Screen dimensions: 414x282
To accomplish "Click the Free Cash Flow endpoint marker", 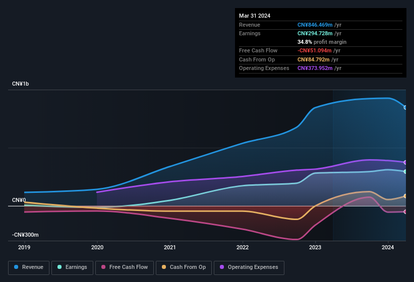I will click(405, 211).
